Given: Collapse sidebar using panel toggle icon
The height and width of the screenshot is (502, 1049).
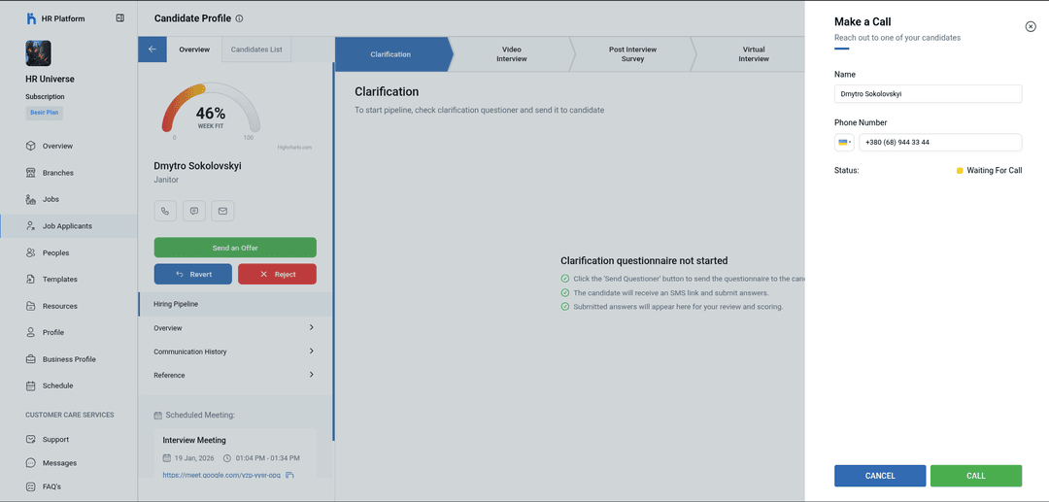Looking at the screenshot, I should (x=119, y=18).
